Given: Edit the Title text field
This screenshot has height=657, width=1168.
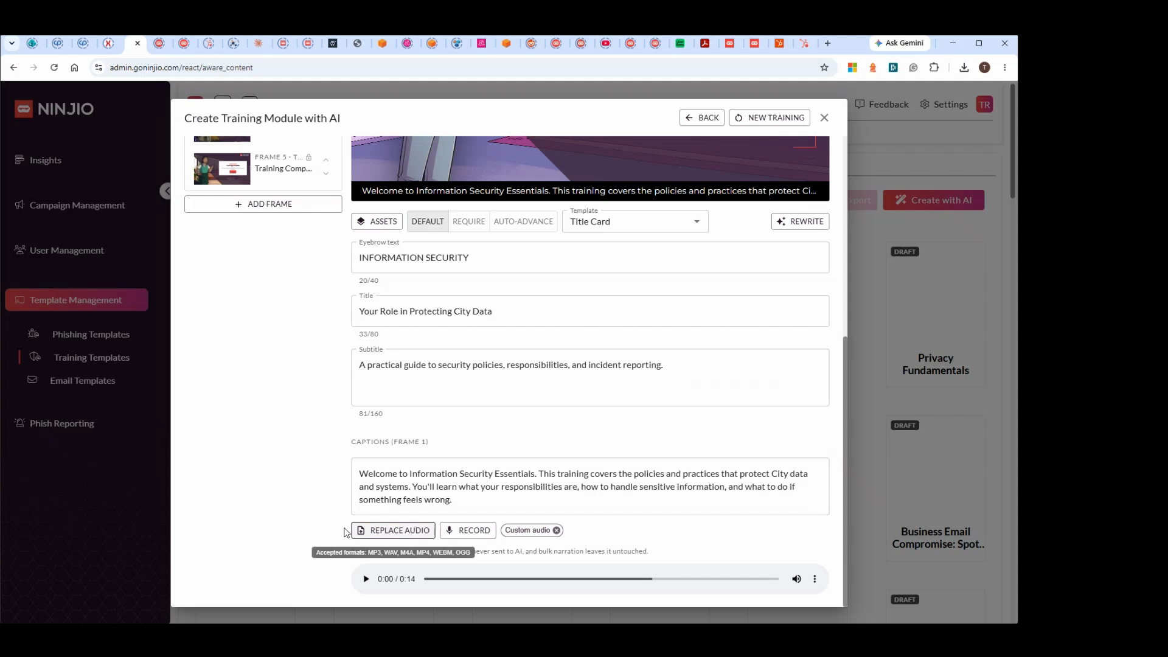Looking at the screenshot, I should (590, 311).
